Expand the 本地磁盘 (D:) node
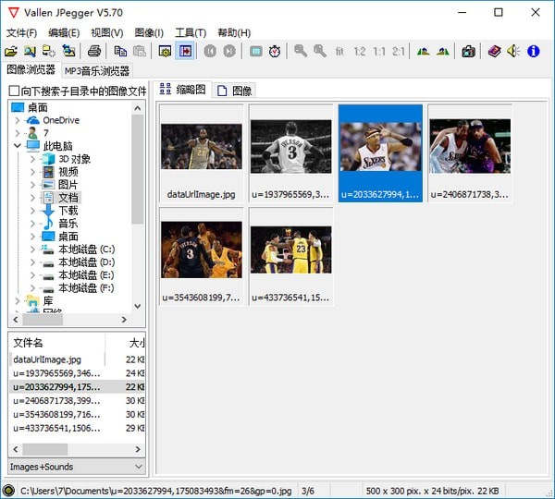The image size is (555, 499). click(x=33, y=262)
